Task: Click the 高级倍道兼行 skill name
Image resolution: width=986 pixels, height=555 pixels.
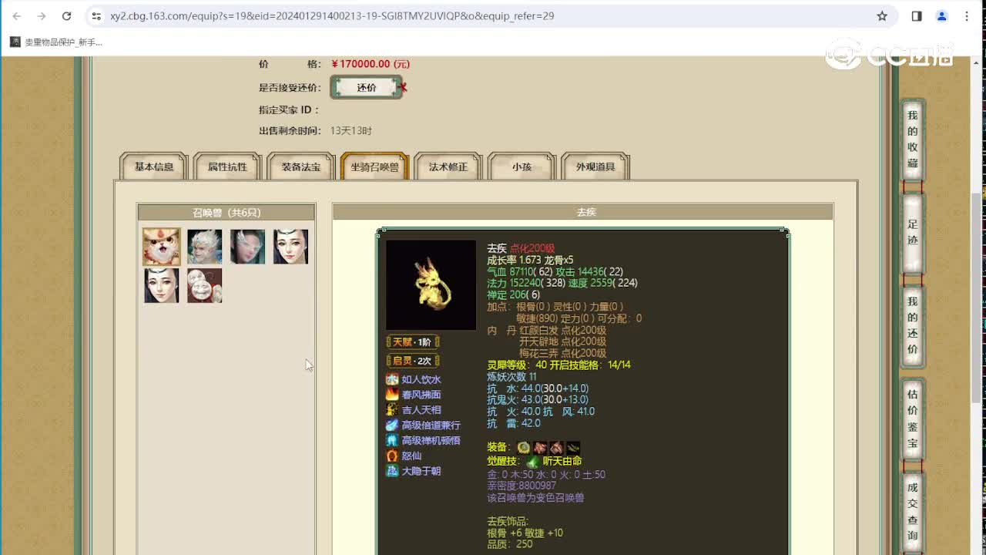Action: 431,425
